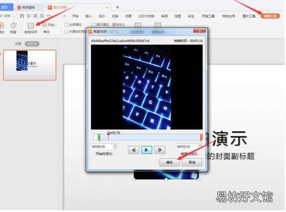The width and height of the screenshot is (286, 212).
Task: Open the Insert (插入) ribbon tab
Action: [x=88, y=16]
